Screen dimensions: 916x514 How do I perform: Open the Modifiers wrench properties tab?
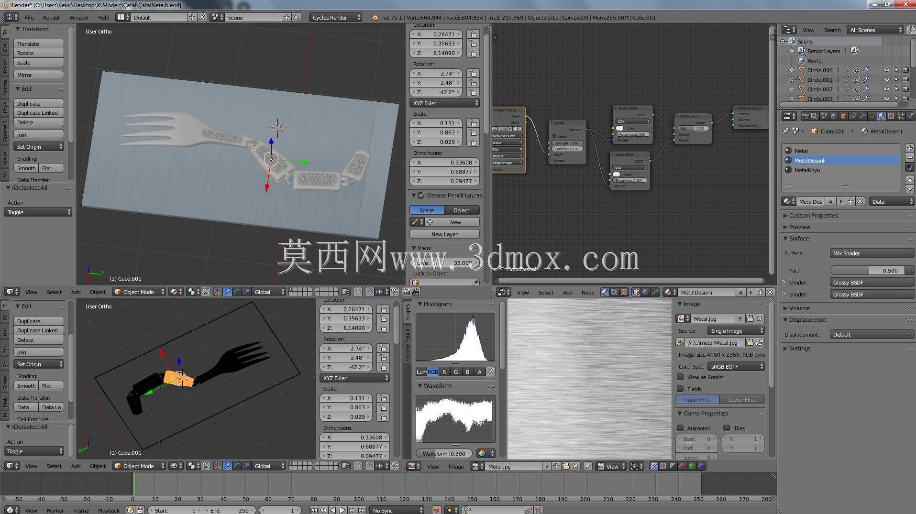pos(862,116)
